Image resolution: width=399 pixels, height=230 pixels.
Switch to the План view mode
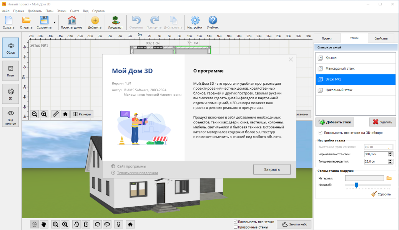click(10, 71)
